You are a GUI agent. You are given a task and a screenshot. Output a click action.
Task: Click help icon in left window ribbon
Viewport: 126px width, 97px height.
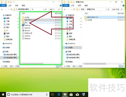[x=61, y=6]
